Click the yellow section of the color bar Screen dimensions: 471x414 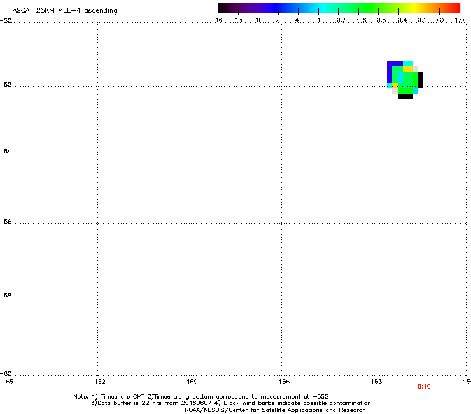point(414,8)
